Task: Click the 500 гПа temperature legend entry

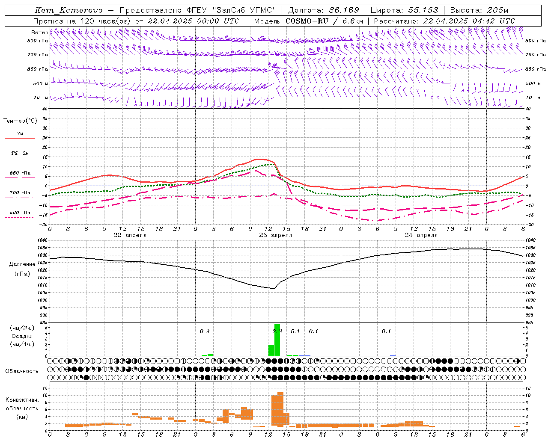Action: tap(20, 213)
